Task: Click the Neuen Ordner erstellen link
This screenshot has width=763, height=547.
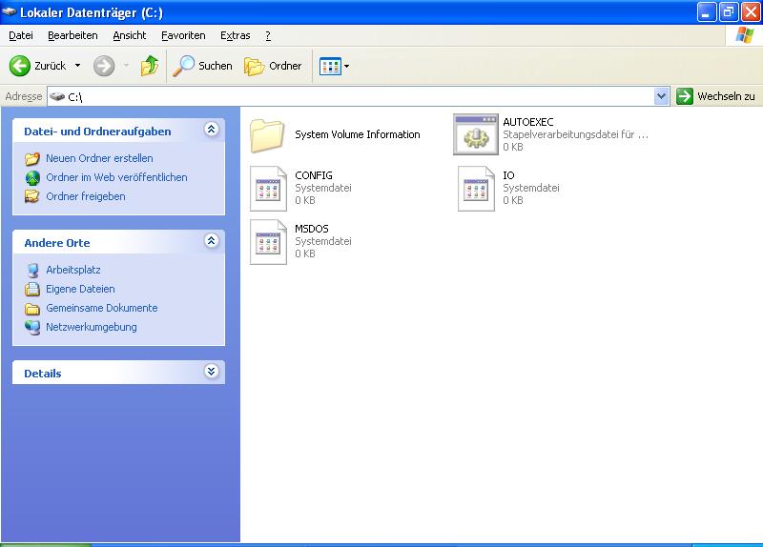Action: (x=99, y=158)
